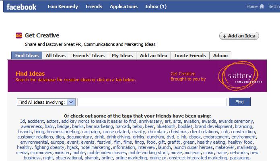Image resolution: width=280 pixels, height=161 pixels.
Task: Click the drink driving tag
Action: pos(118,137)
